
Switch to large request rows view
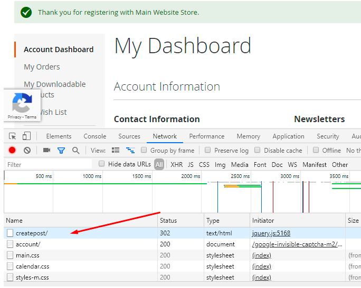[x=116, y=151]
